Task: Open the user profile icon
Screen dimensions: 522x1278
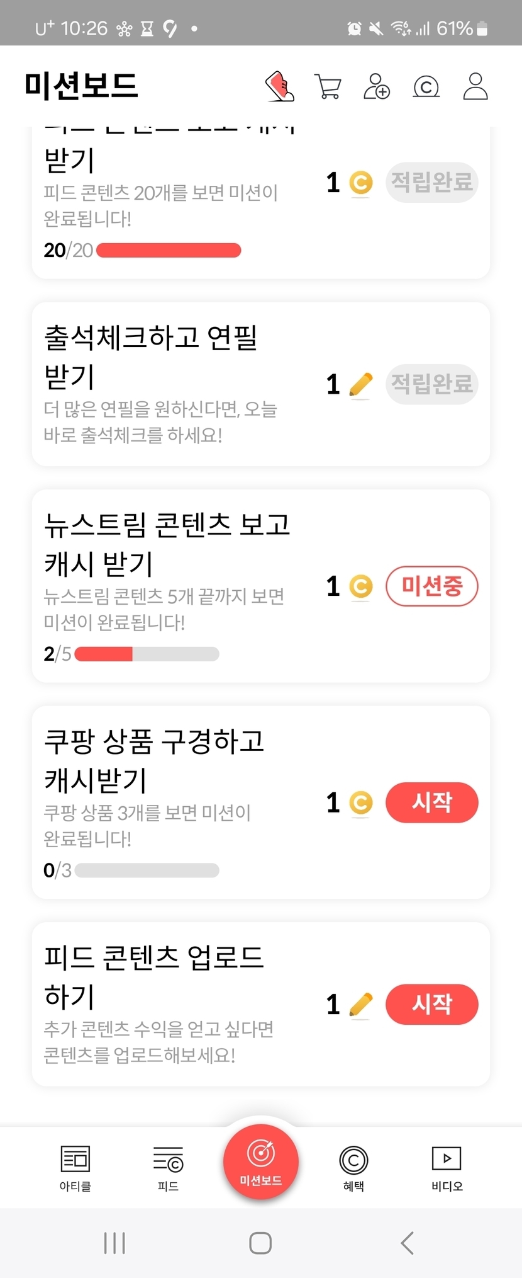Action: click(475, 86)
